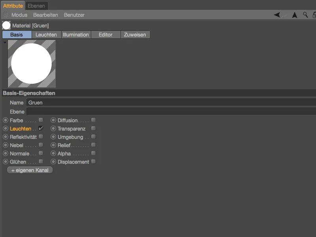
Task: Click the round button left of Diffusion
Action: pos(53,120)
